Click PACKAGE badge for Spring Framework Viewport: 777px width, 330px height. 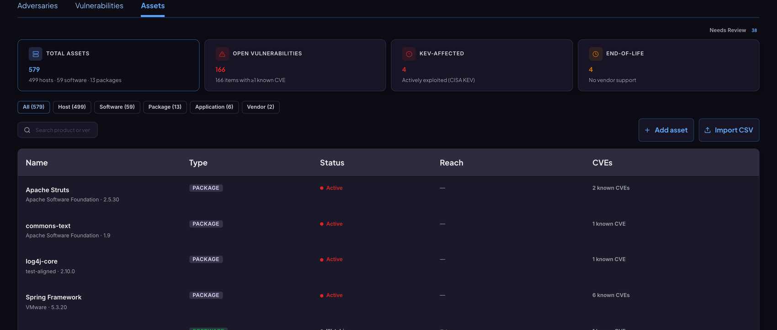coord(206,295)
